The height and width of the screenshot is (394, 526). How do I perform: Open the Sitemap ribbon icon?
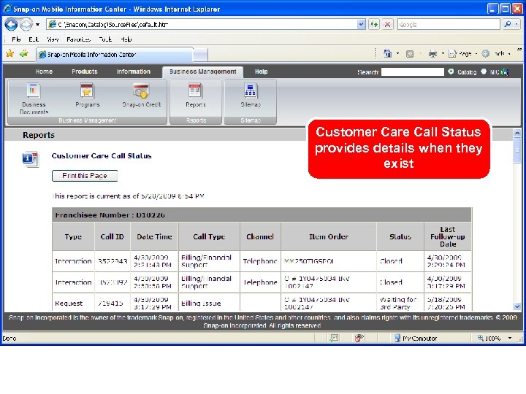251,96
